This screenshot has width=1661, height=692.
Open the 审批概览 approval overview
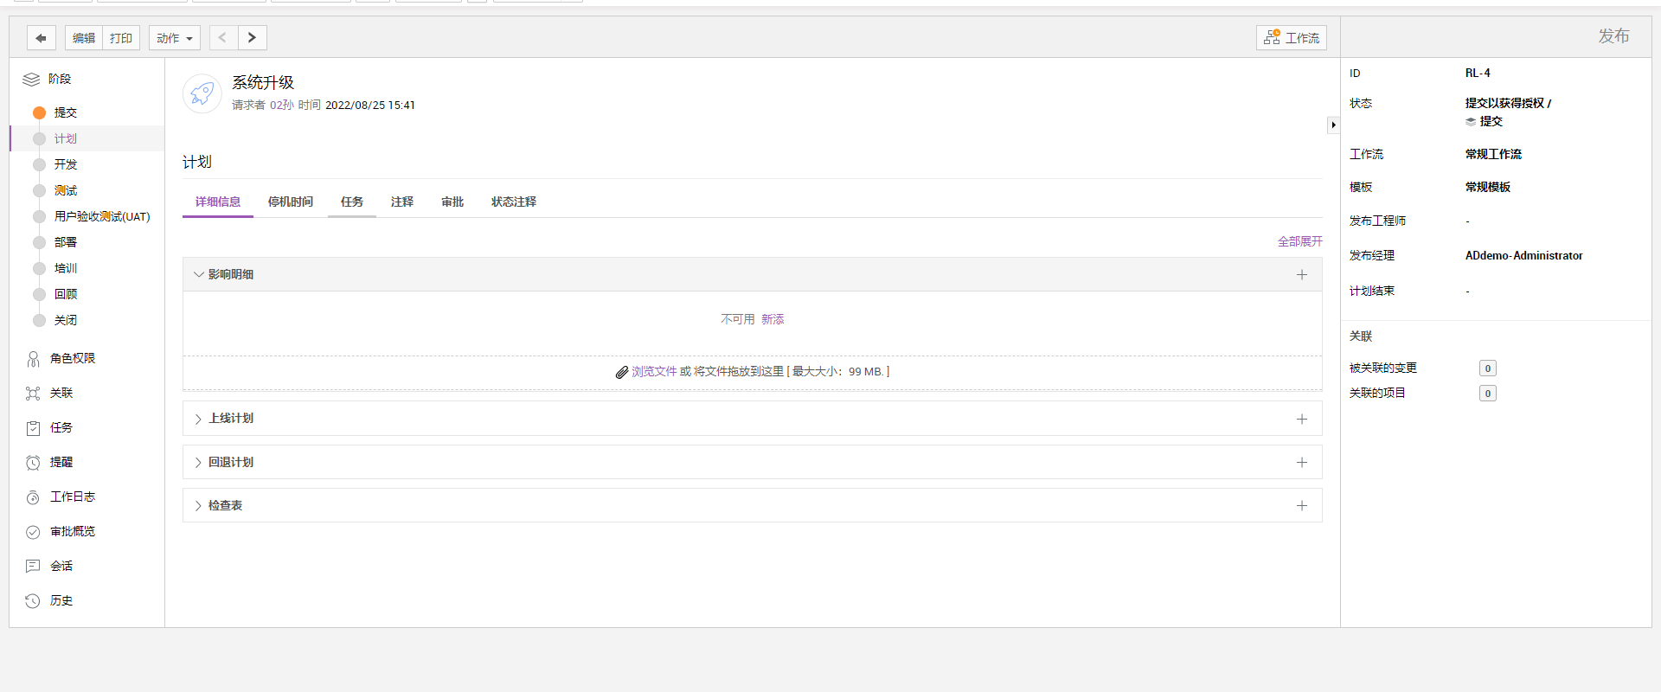coord(72,531)
